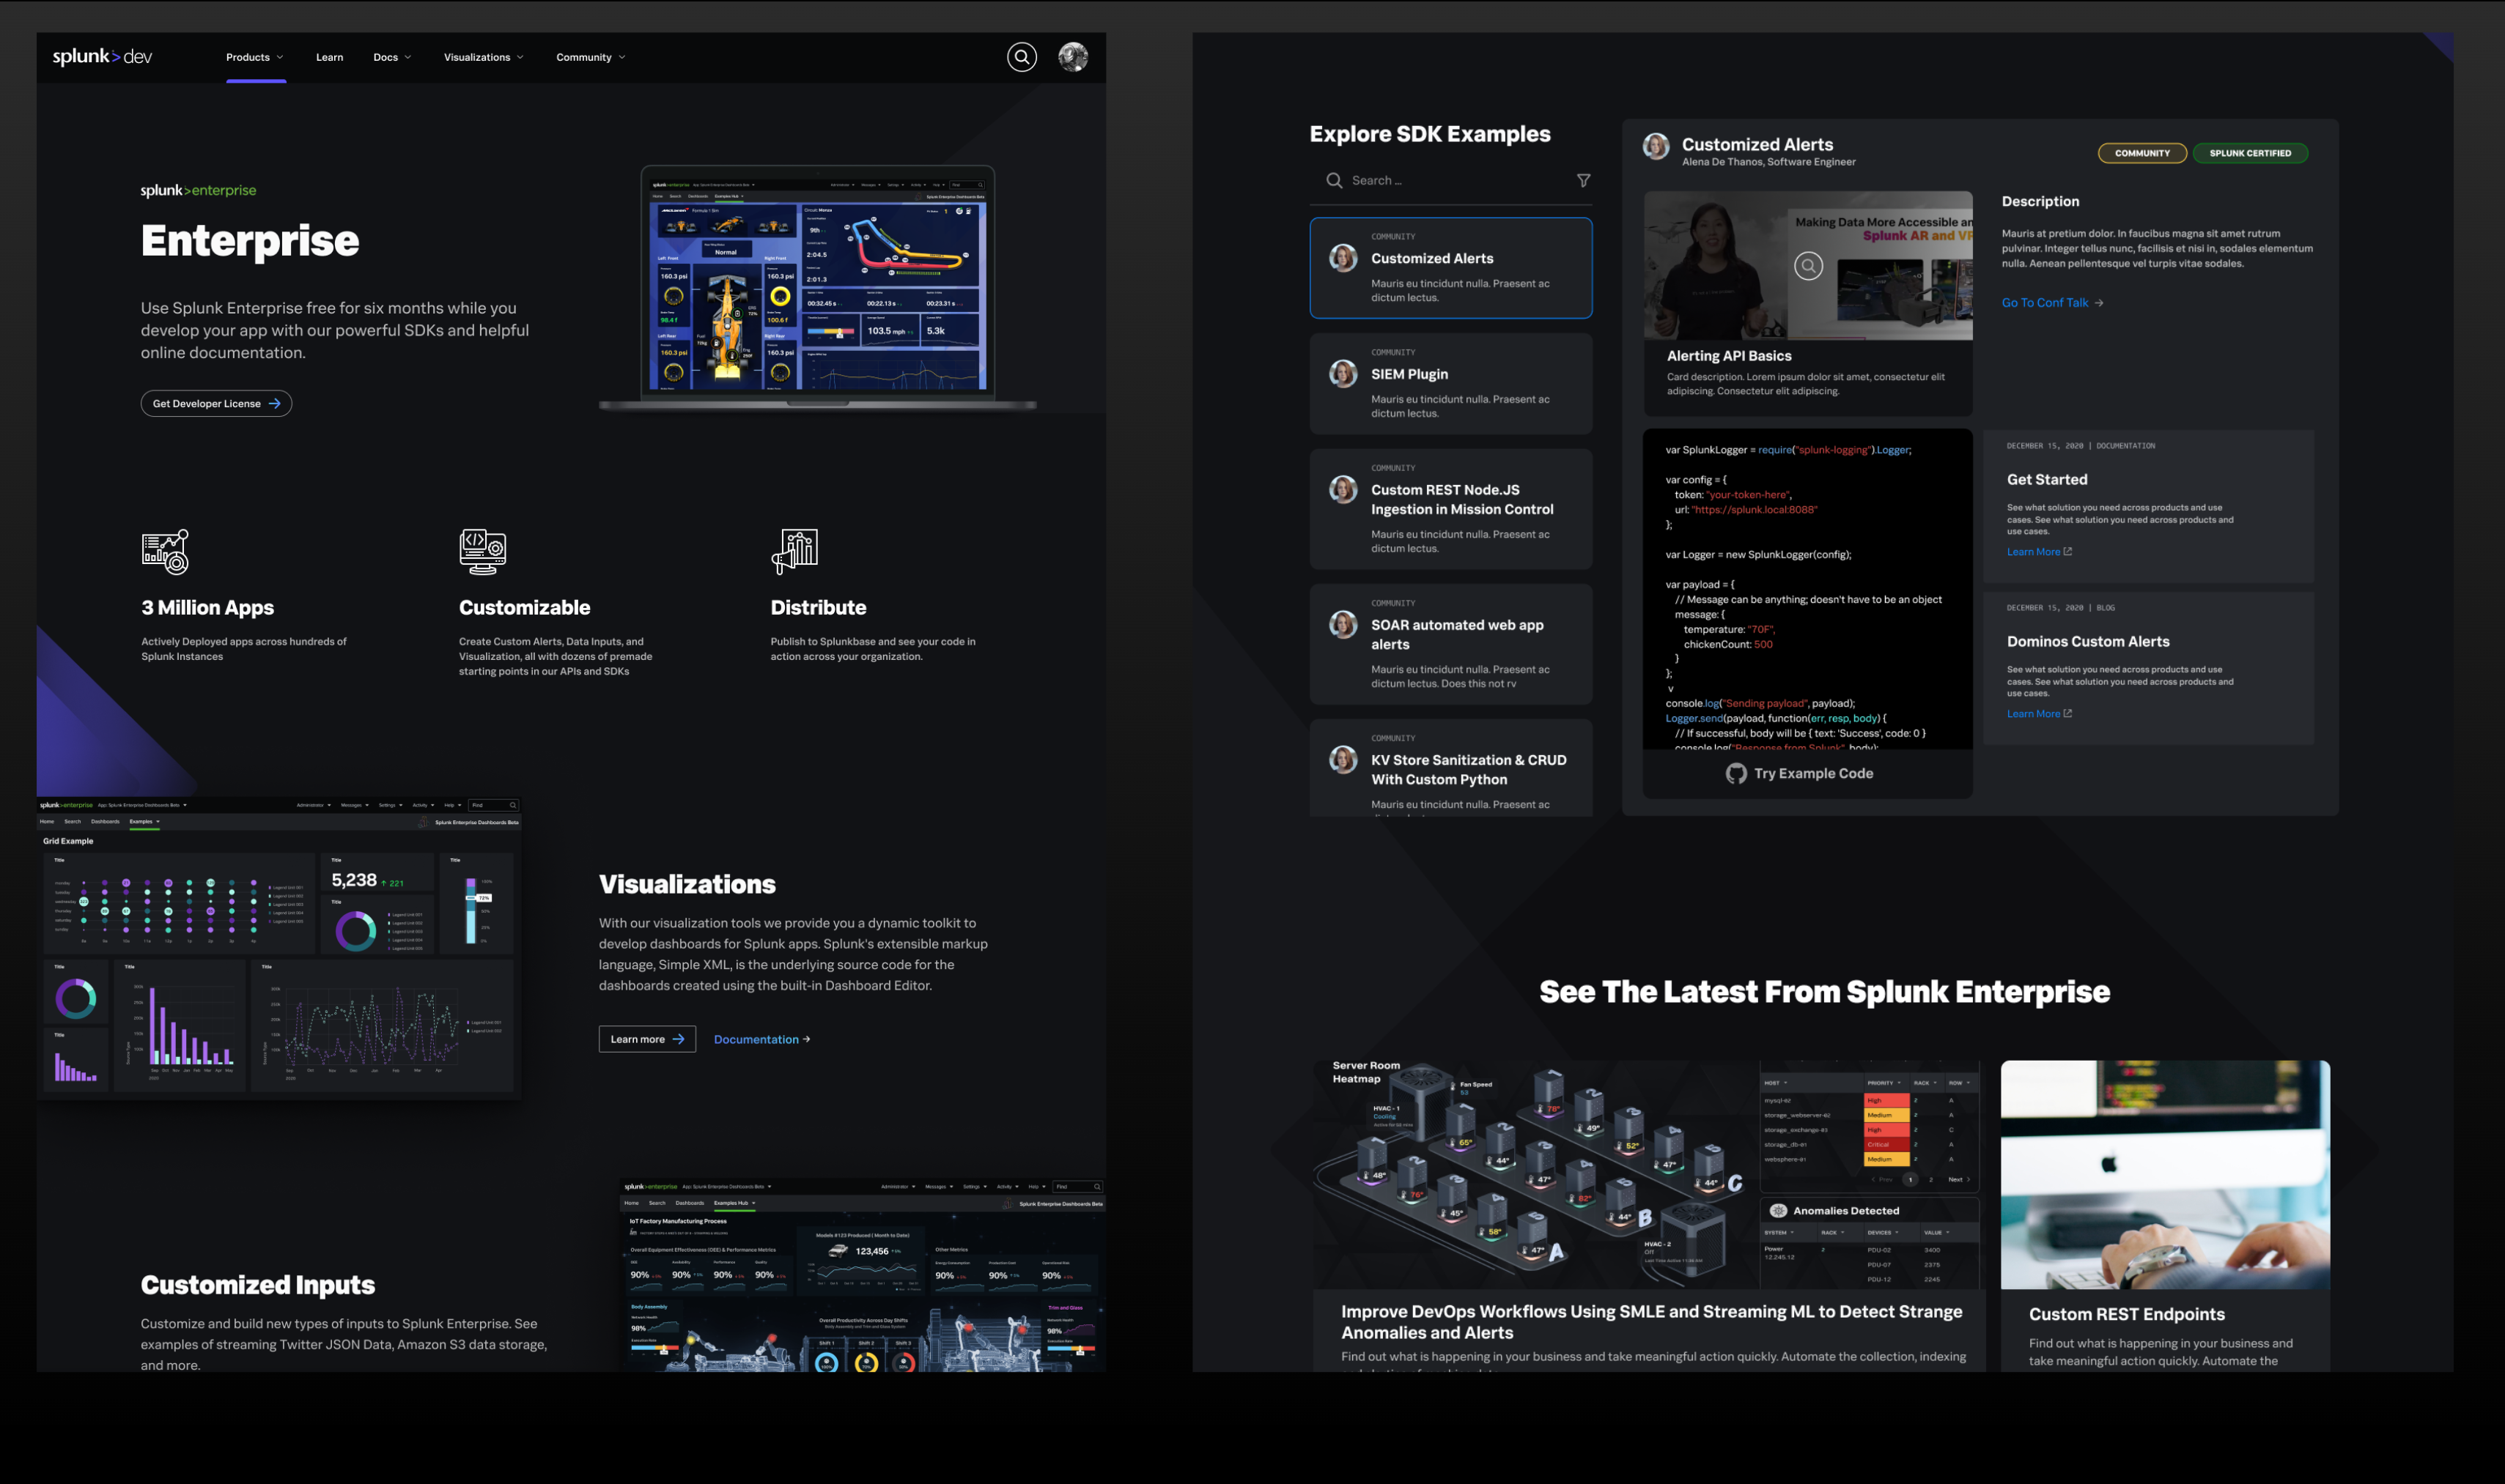Expand the Products dropdown menu
Image resolution: width=2505 pixels, height=1484 pixels.
255,57
